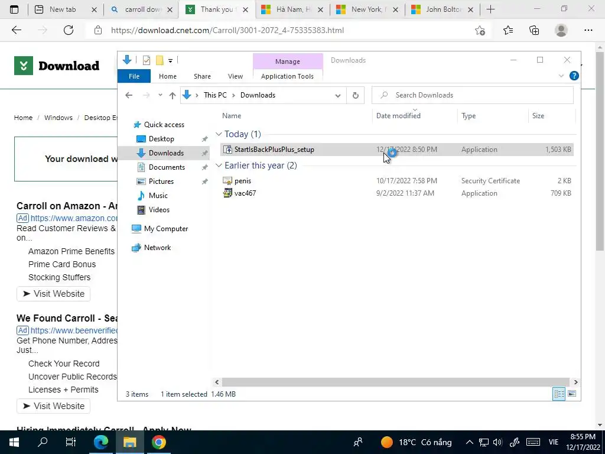Select Network in navigation pane
605x454 pixels.
pos(157,248)
